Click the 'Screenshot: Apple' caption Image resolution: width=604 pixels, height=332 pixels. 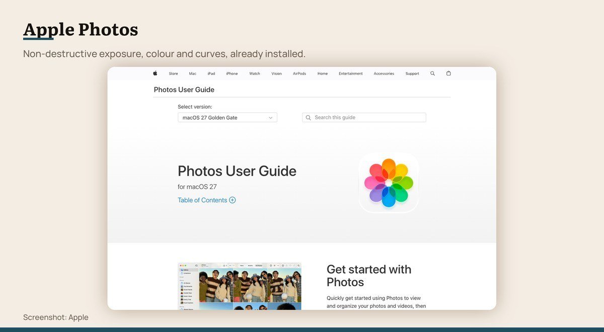[x=56, y=317]
